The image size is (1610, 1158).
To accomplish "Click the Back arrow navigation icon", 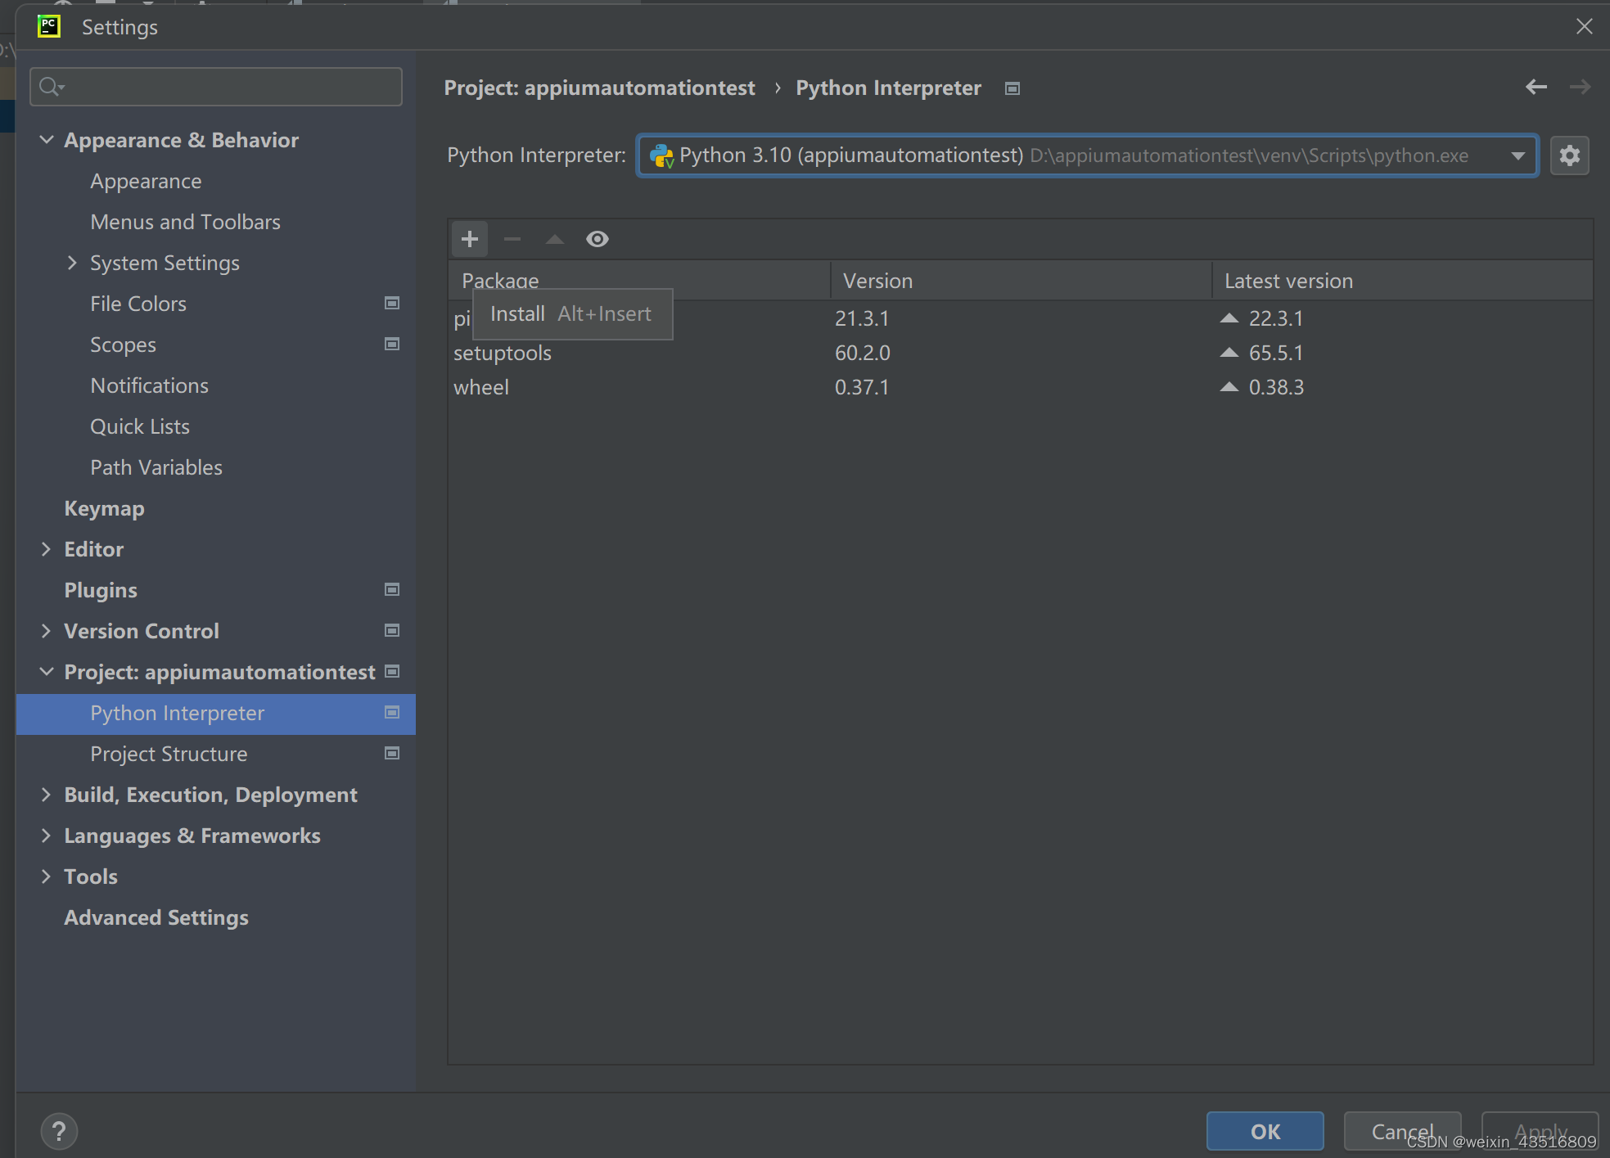I will (1536, 87).
